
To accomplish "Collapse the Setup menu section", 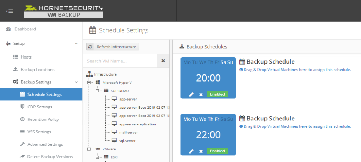I will point(77,44).
